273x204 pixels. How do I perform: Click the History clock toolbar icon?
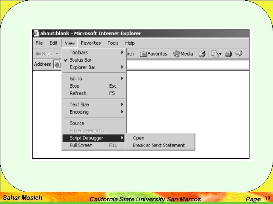(202, 54)
